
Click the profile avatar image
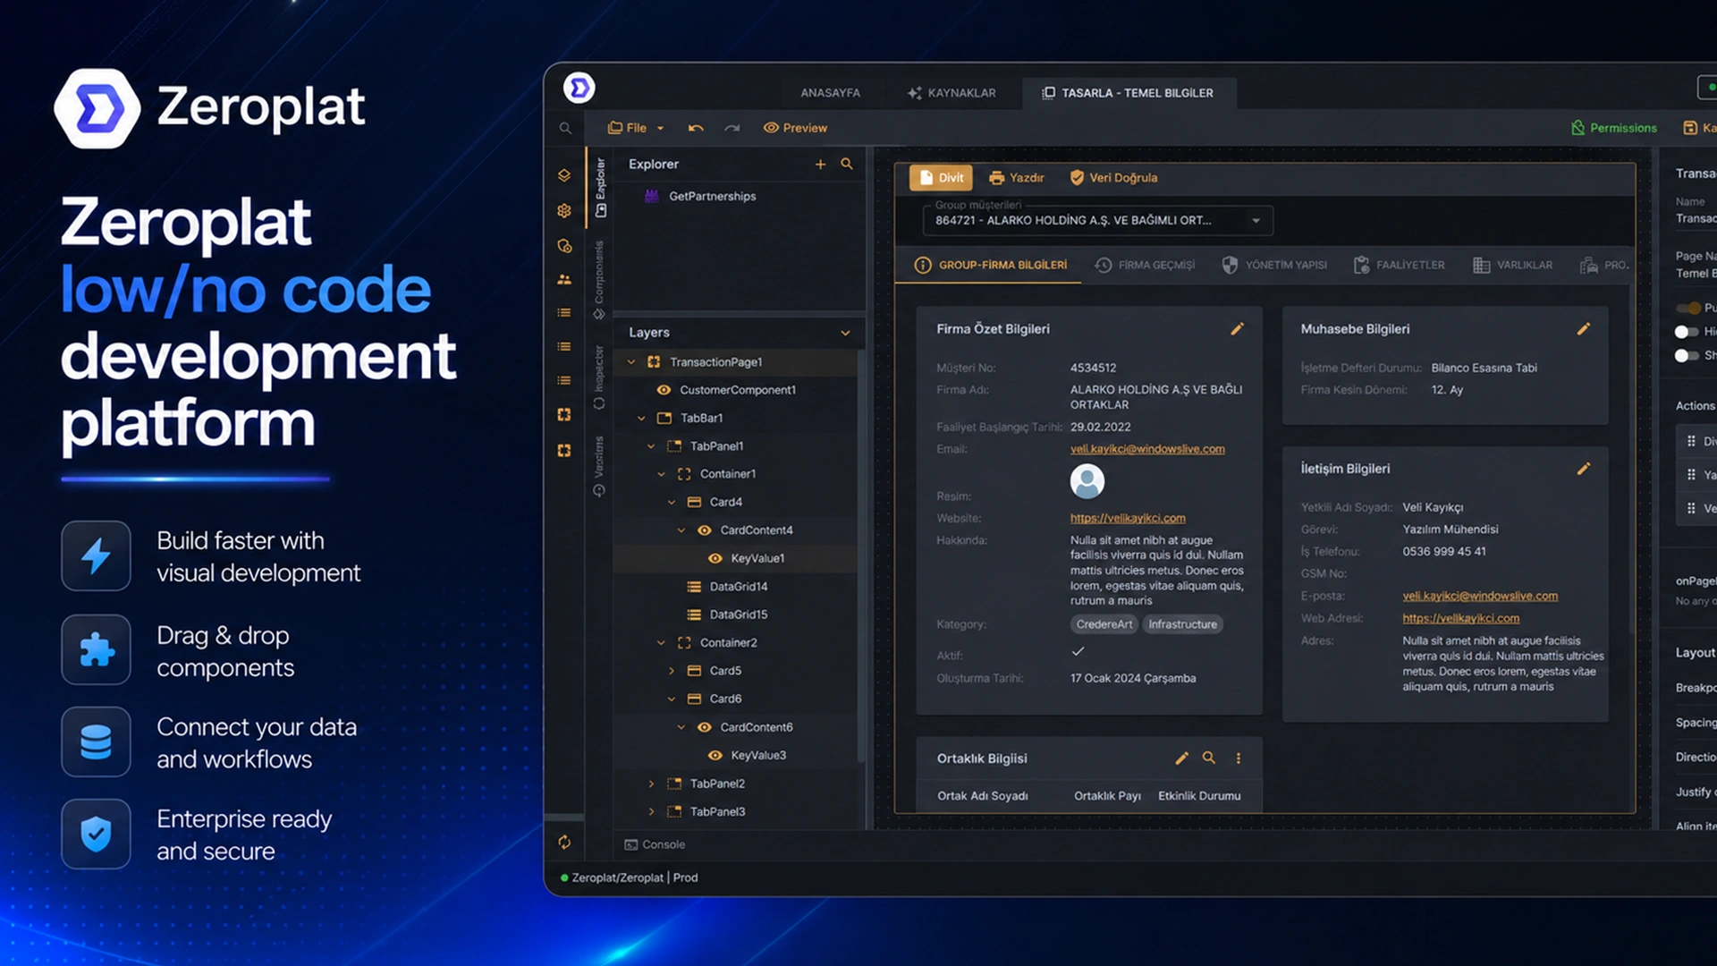pyautogui.click(x=1087, y=481)
